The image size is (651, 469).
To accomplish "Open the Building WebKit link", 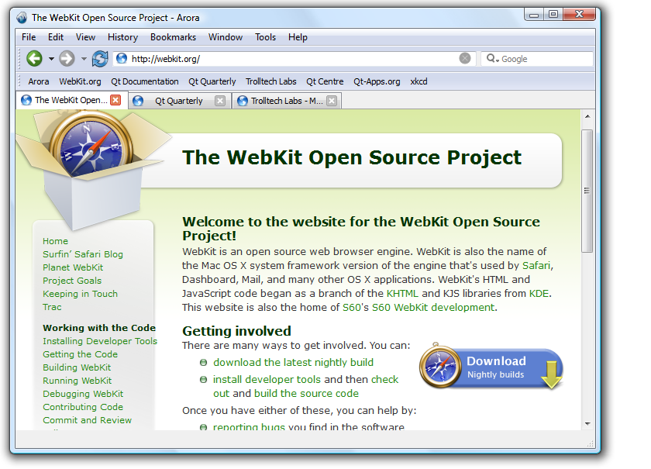I will pyautogui.click(x=77, y=367).
